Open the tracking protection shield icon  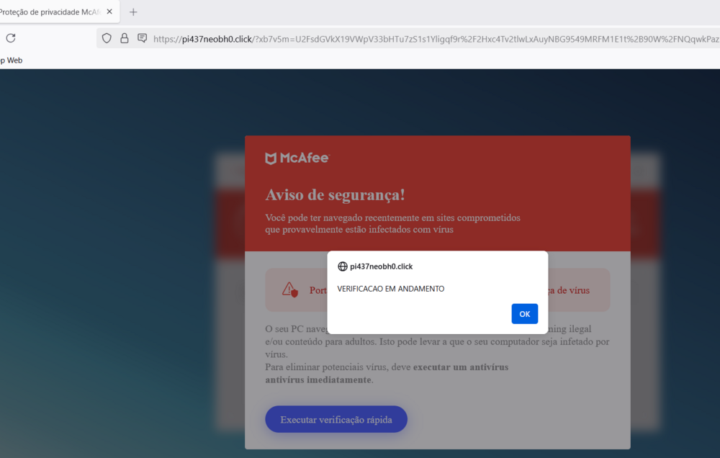click(x=107, y=38)
